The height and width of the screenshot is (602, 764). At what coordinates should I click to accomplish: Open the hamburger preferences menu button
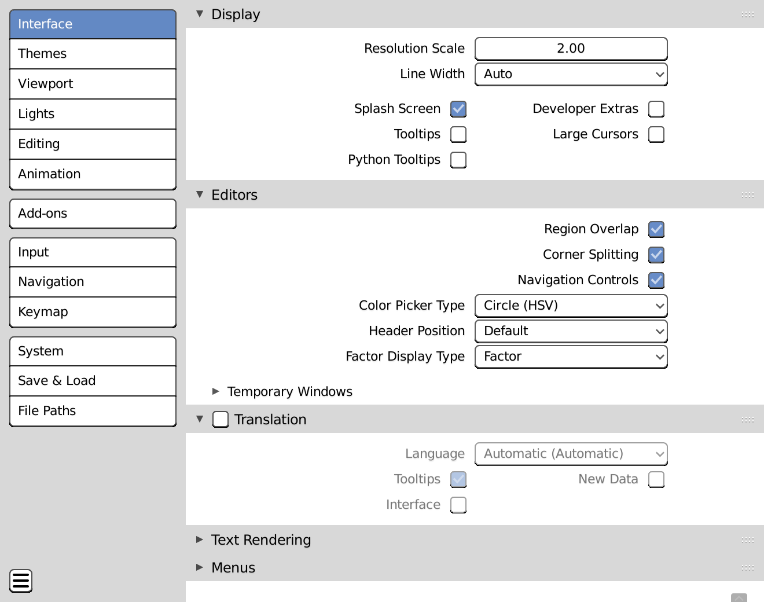point(21,581)
